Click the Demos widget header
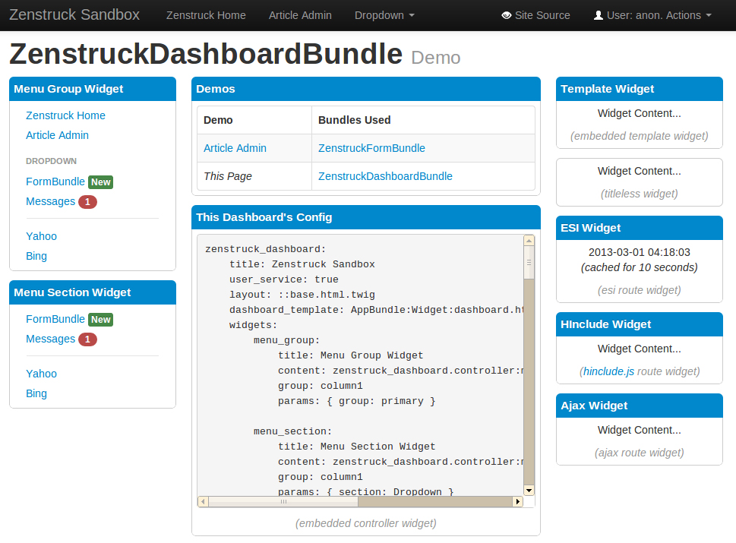 click(x=365, y=89)
